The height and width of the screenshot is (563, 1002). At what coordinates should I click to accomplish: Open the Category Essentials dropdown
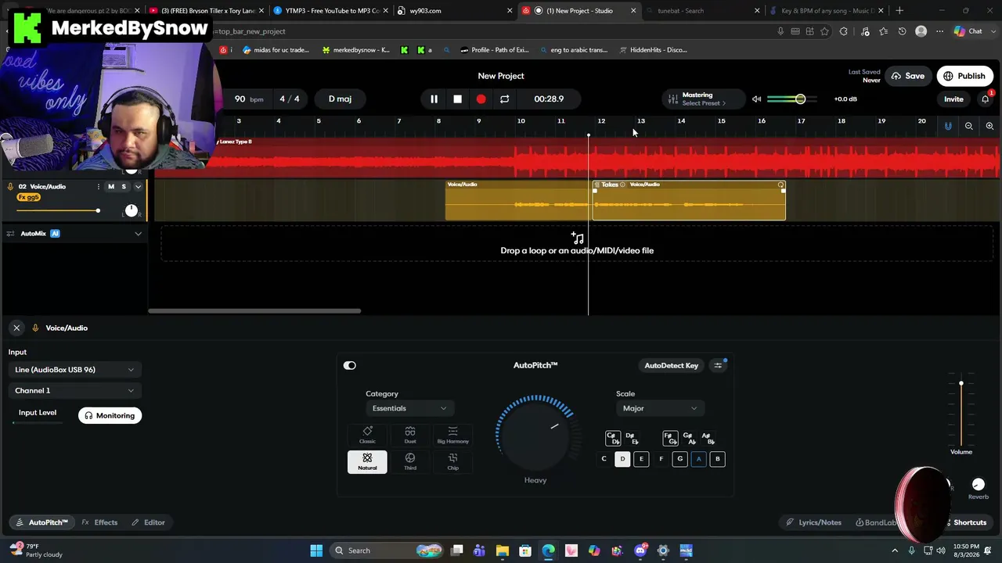coord(409,408)
